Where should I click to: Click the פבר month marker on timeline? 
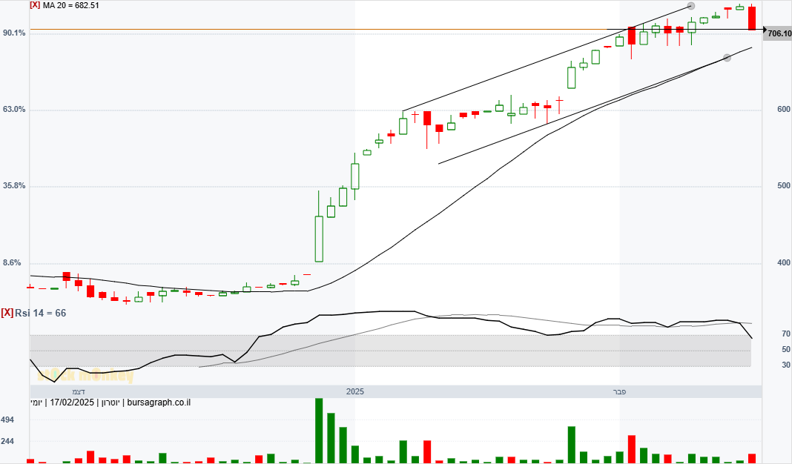point(619,392)
